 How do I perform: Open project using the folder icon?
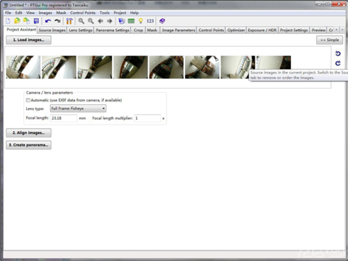(x=17, y=21)
